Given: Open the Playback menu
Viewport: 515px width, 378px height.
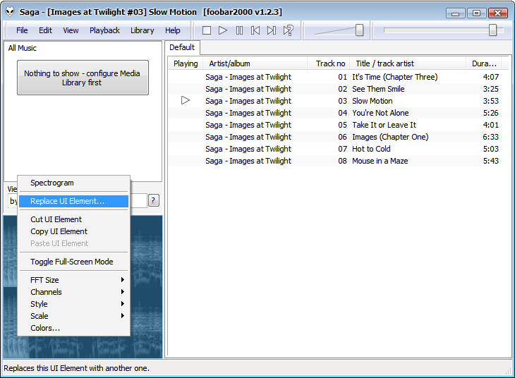Looking at the screenshot, I should (104, 30).
